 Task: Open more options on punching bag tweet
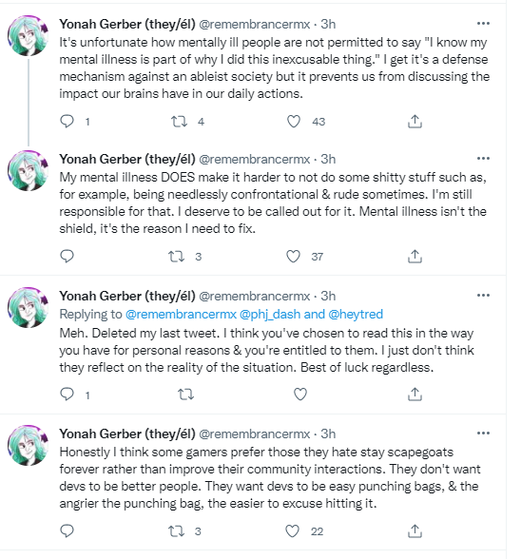coord(483,433)
